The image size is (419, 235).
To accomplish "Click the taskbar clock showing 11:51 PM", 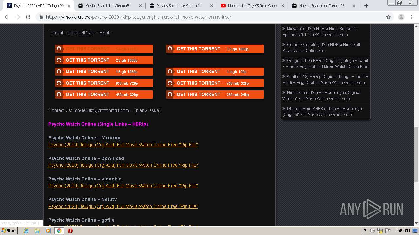I will pyautogui.click(x=402, y=231).
